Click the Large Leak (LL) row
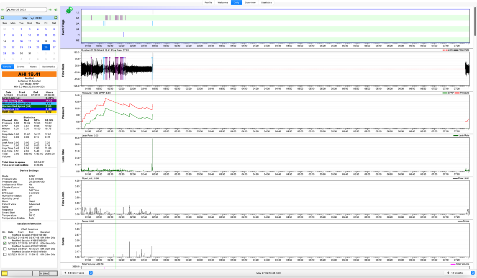Viewport: 477px width, 278px height. tap(29, 98)
